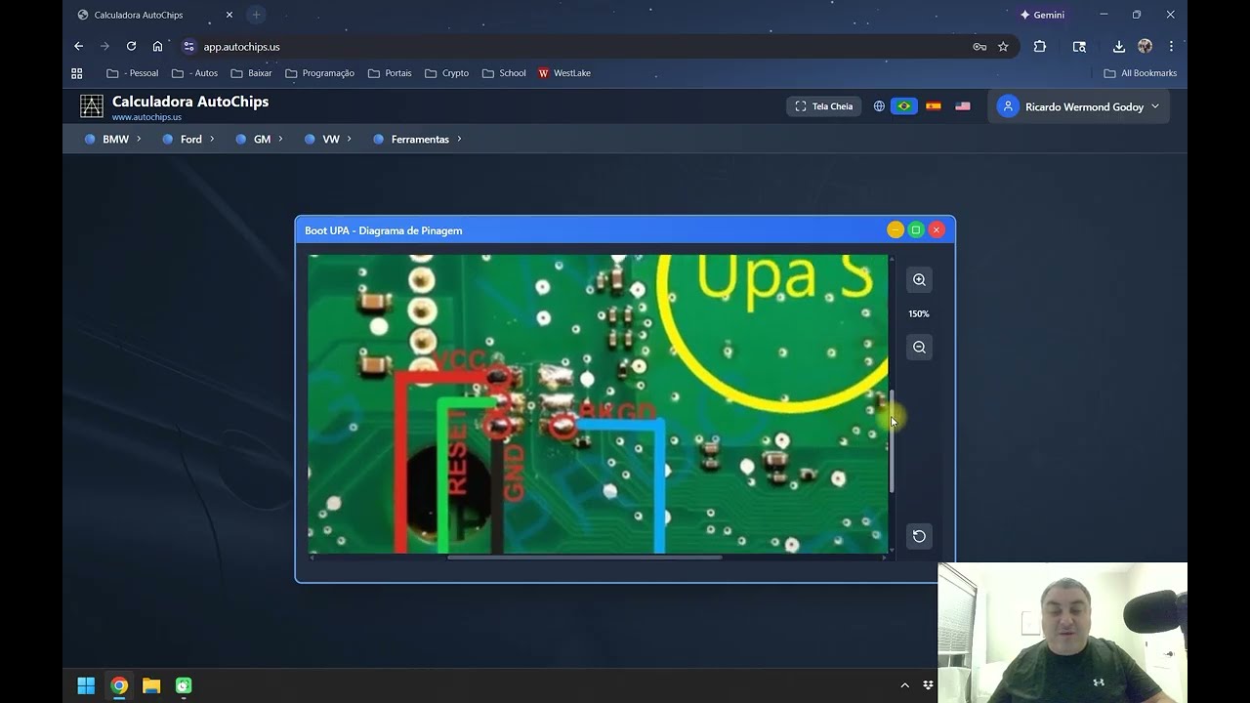Viewport: 1250px width, 703px height.
Task: Zoom out of the pinout diagram
Action: pyautogui.click(x=919, y=348)
